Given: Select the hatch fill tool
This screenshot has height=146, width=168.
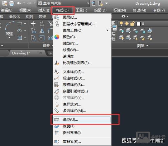Looking at the screenshot, I should (20, 38).
